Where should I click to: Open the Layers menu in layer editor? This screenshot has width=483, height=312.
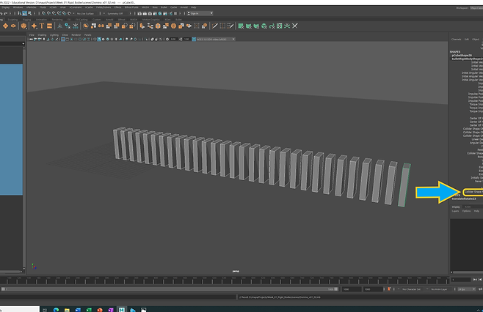tap(455, 211)
